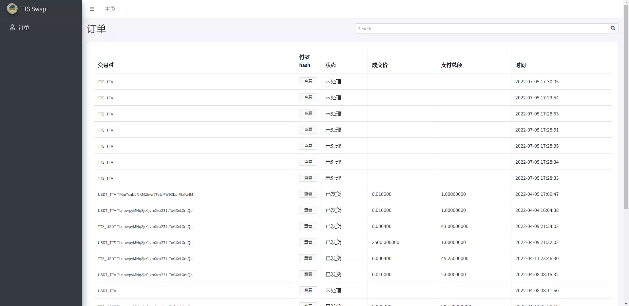This screenshot has width=629, height=306.
Task: Click 查看 on the last 未处理 USDT_TTA row
Action: pyautogui.click(x=308, y=290)
